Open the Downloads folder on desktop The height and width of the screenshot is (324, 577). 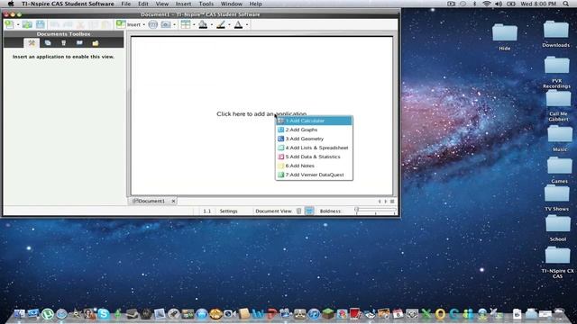[x=555, y=34]
